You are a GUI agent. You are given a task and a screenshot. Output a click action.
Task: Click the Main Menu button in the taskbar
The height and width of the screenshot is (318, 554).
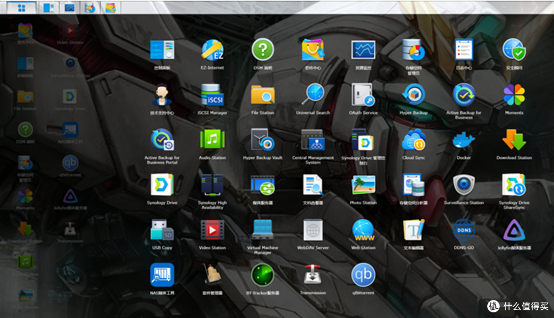pyautogui.click(x=21, y=8)
